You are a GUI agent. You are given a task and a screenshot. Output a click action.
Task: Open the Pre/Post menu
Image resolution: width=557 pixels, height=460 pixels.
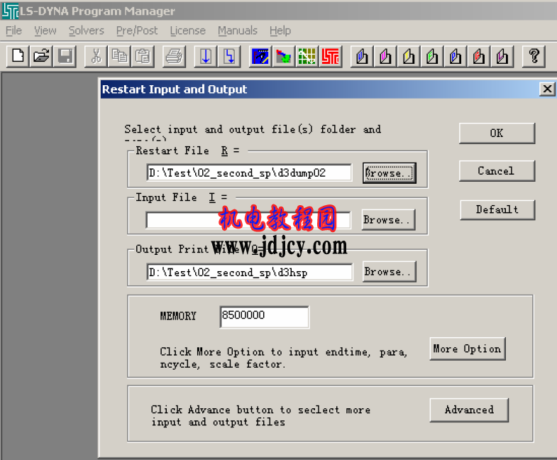pyautogui.click(x=137, y=31)
